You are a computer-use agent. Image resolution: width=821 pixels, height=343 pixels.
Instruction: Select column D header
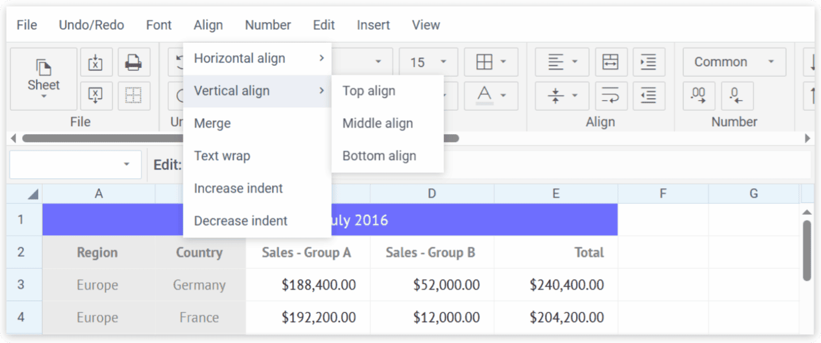click(x=432, y=194)
